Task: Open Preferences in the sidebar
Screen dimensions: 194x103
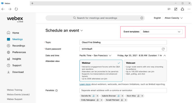Action: [x=16, y=52]
